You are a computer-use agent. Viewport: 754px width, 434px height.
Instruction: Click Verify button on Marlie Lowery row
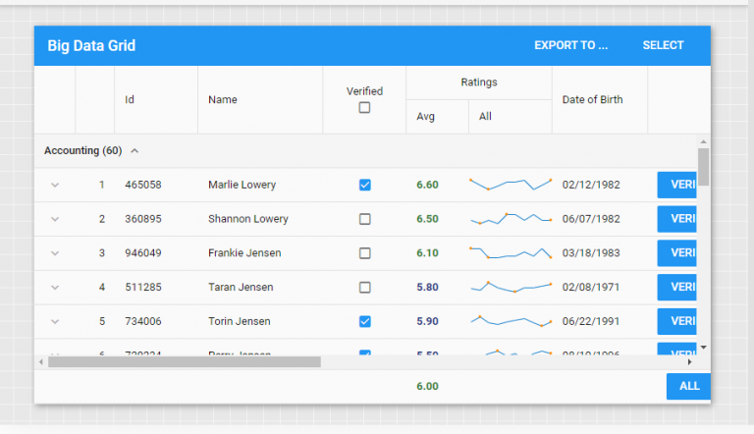coord(679,185)
